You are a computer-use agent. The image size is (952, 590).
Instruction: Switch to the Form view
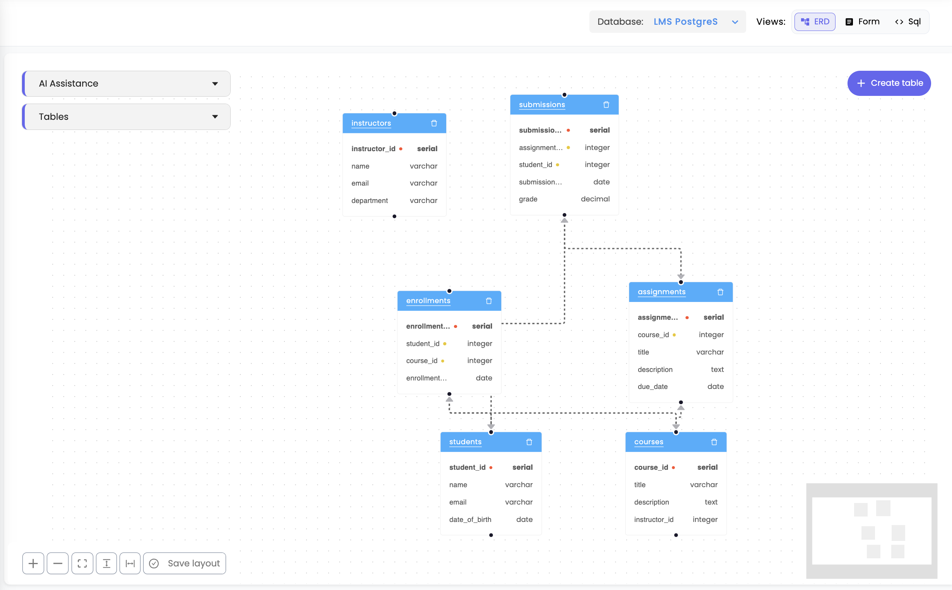(862, 22)
